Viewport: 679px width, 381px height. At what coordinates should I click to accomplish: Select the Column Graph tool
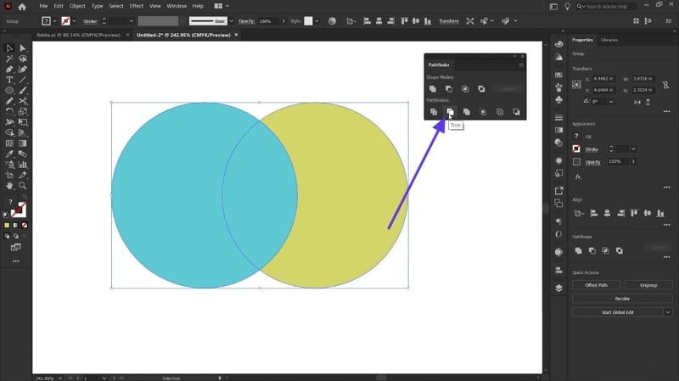click(x=23, y=165)
